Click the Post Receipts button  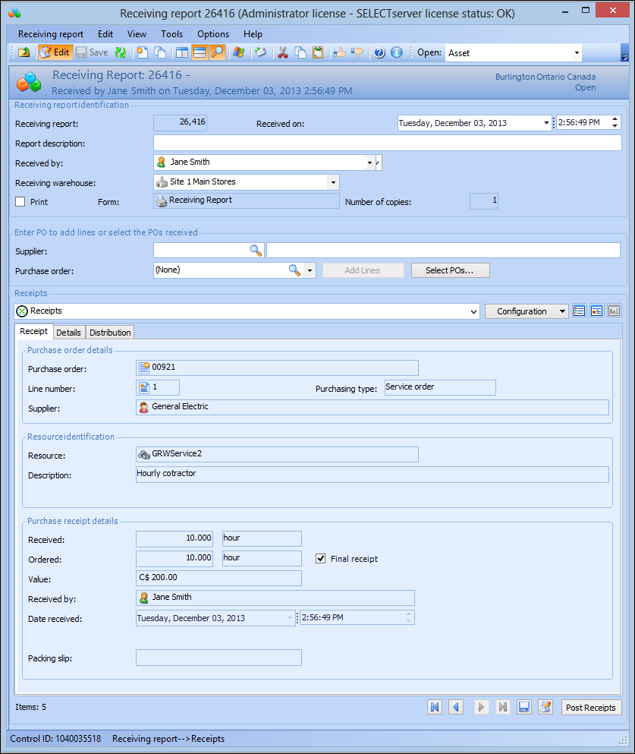pos(591,707)
